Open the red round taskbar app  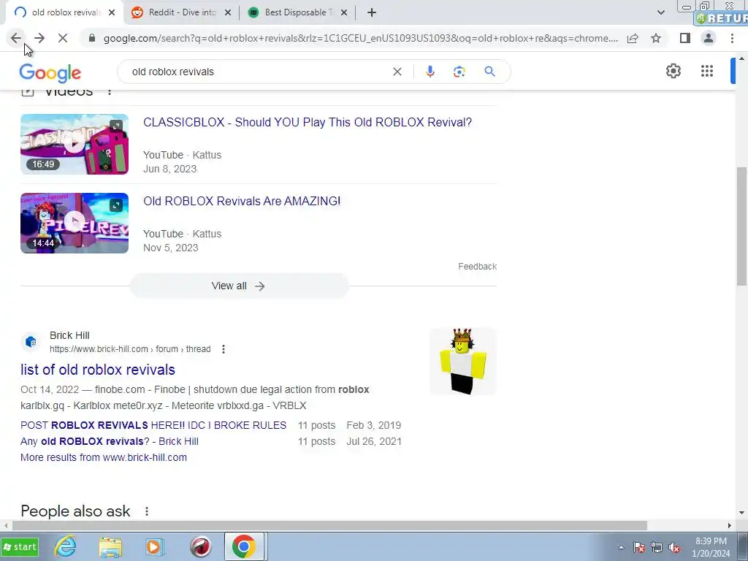pos(200,546)
